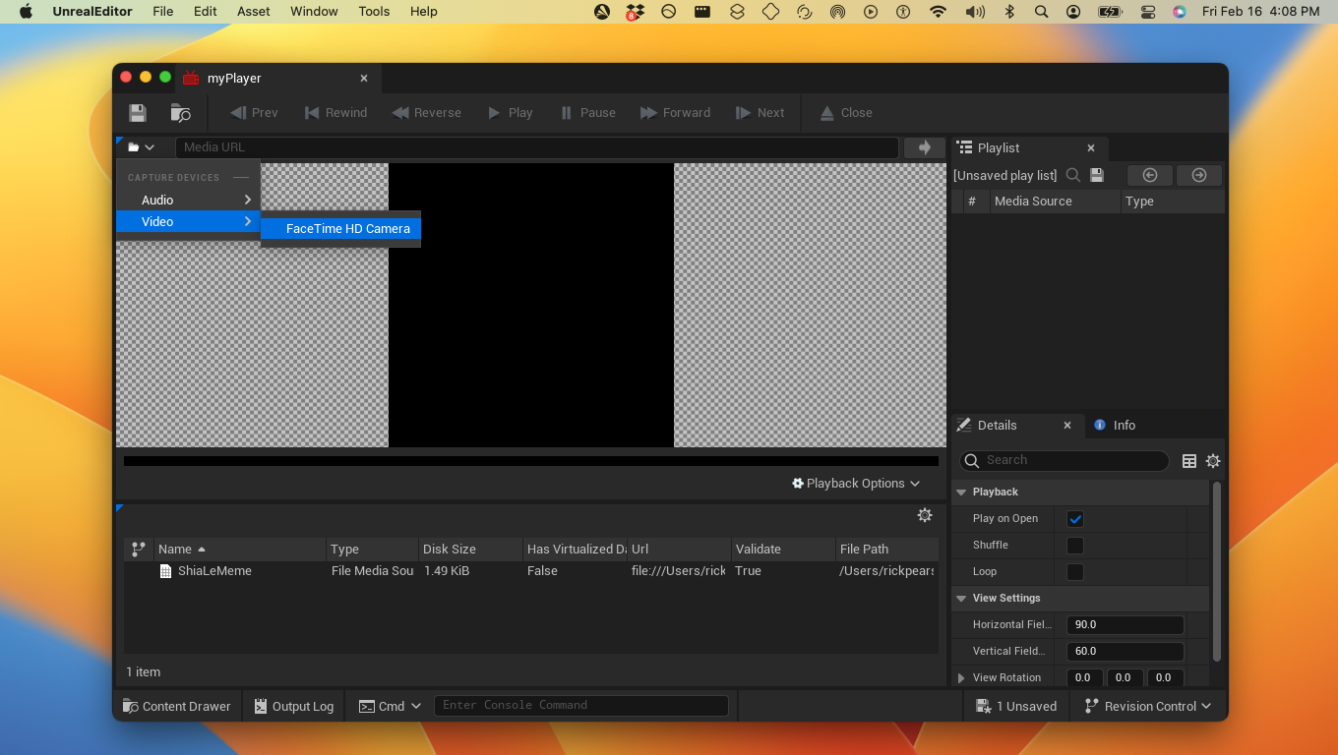Disable the Play on Open checkbox
Viewport: 1338px width, 755px height.
(1075, 519)
